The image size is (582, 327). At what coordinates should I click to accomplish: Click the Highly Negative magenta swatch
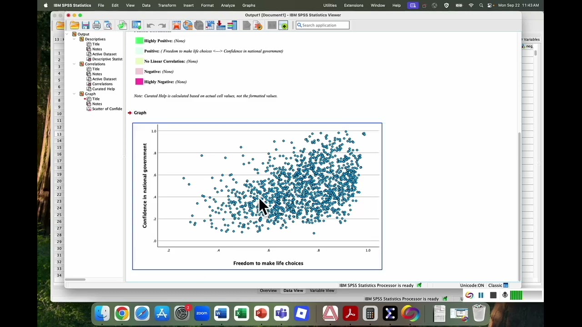pyautogui.click(x=139, y=82)
